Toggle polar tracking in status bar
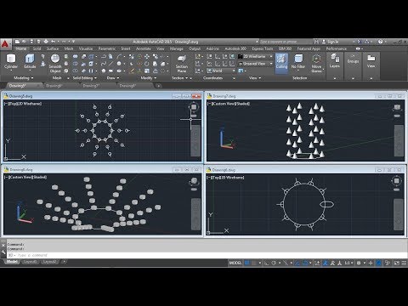The height and width of the screenshot is (306, 408). 274,263
